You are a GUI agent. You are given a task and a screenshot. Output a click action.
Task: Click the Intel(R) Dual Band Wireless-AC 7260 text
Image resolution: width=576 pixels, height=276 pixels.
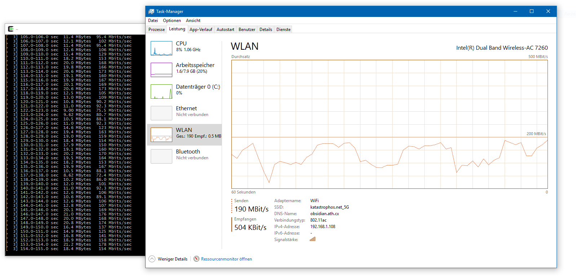[502, 48]
